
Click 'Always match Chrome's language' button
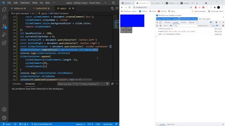click(167, 19)
